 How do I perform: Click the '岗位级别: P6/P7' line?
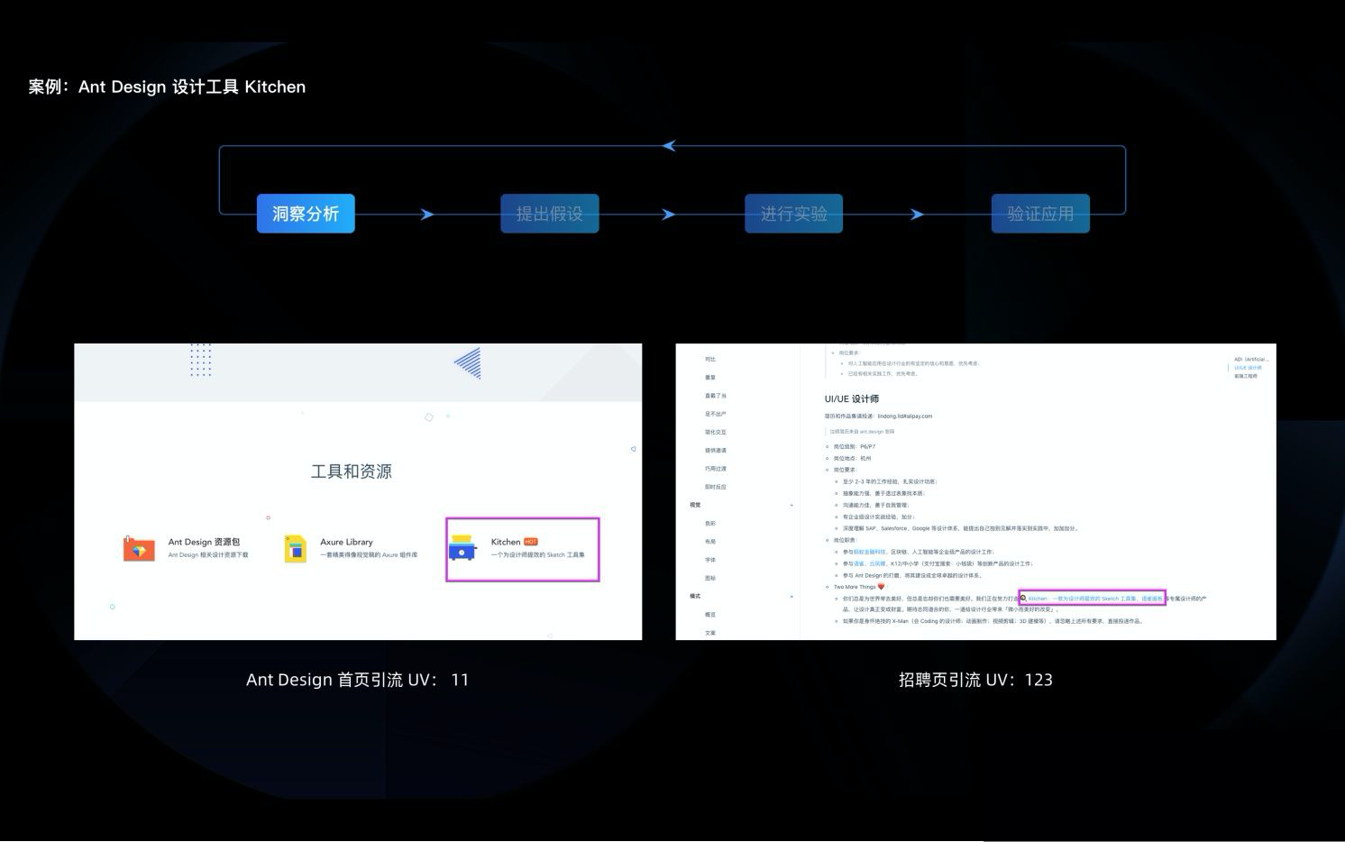click(x=855, y=446)
